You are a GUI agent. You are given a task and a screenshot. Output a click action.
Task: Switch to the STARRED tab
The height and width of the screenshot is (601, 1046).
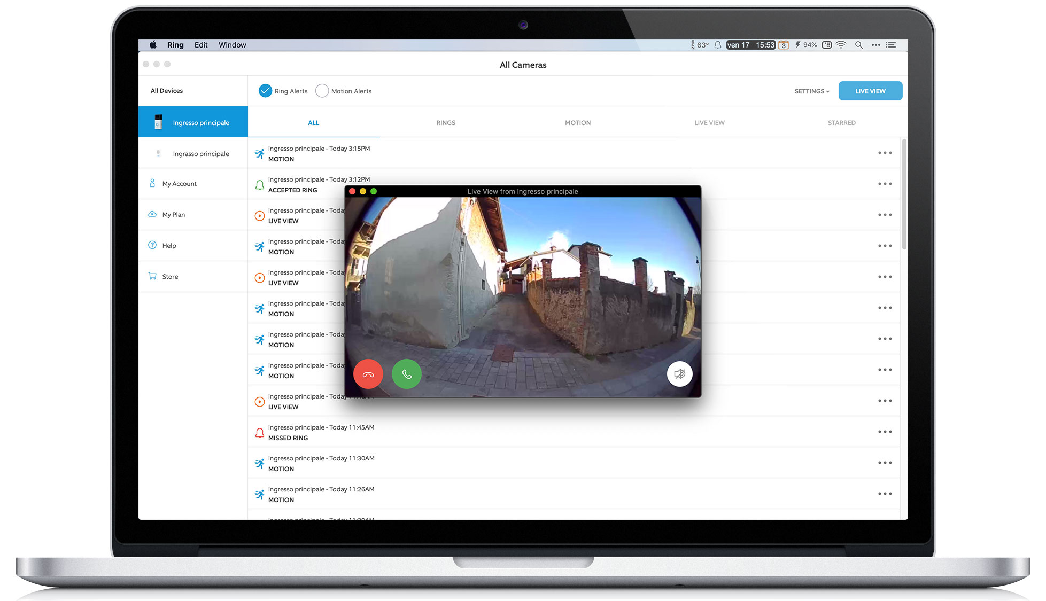(x=841, y=122)
